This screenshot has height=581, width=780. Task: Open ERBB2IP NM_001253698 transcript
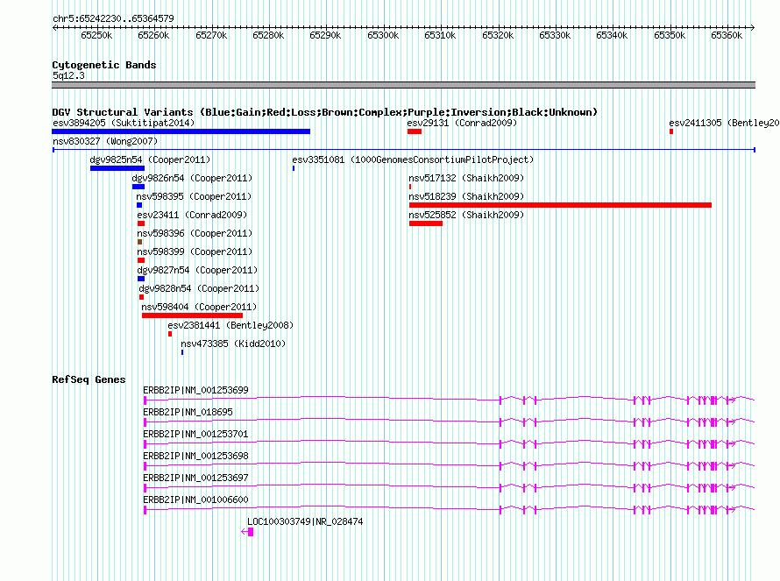click(x=195, y=456)
